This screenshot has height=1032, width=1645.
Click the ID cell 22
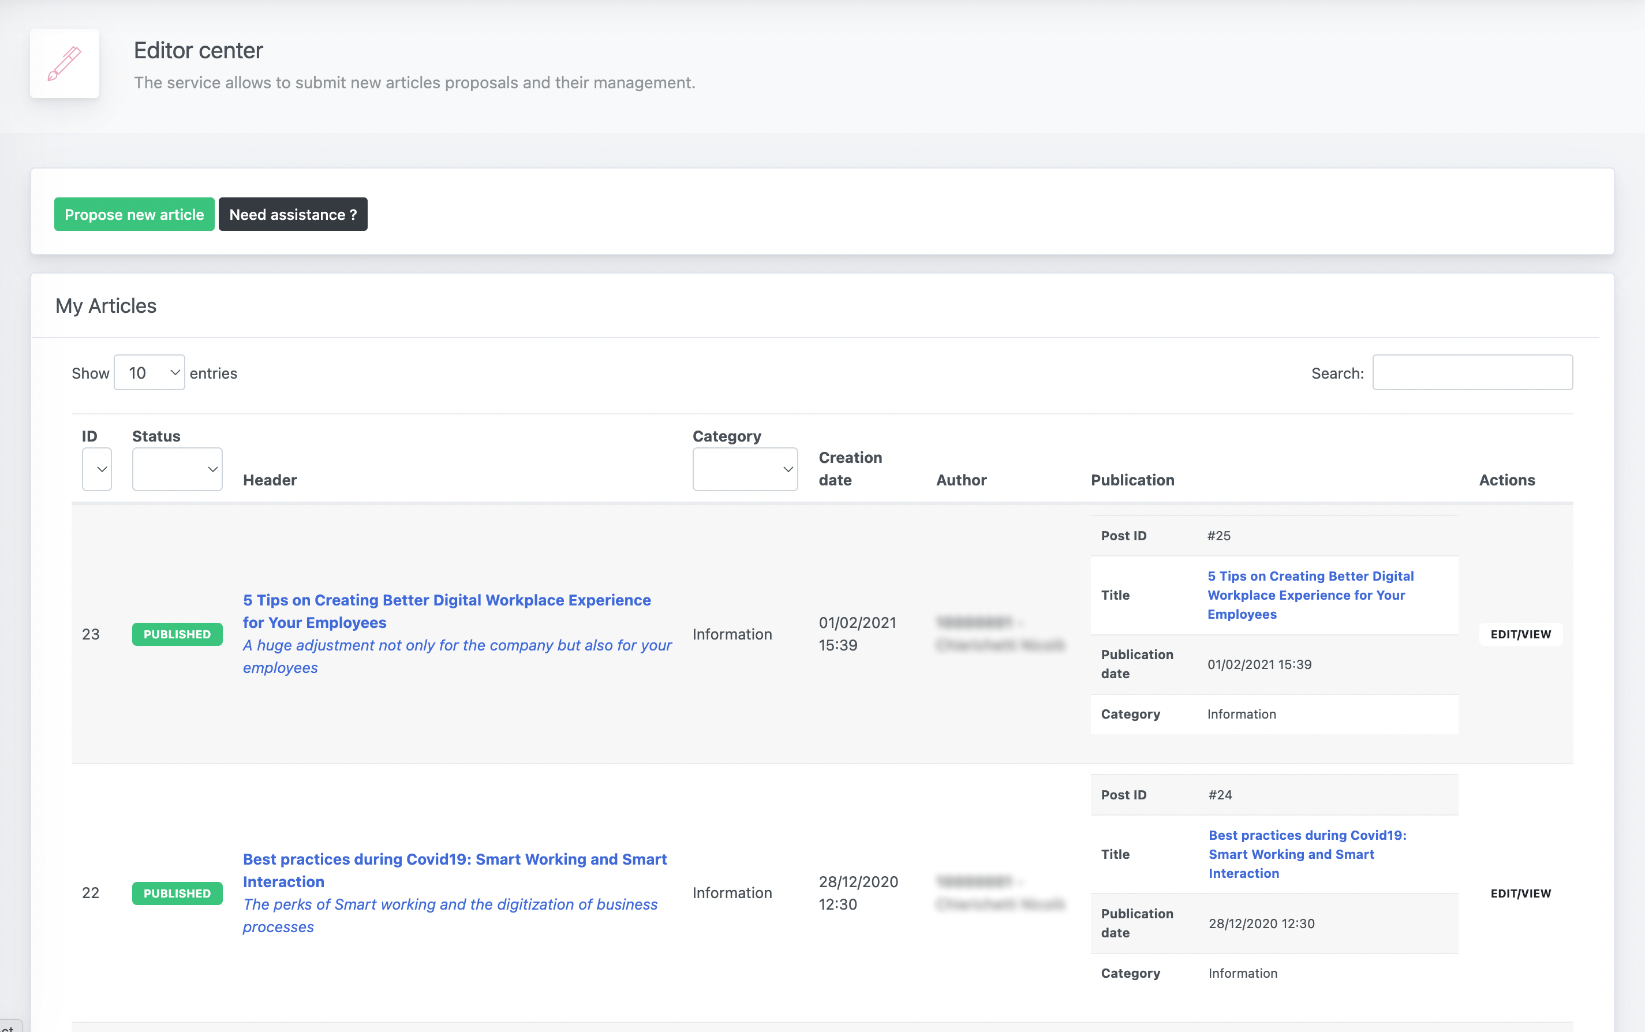point(91,893)
